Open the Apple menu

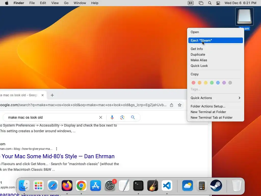click(x=7, y=3)
